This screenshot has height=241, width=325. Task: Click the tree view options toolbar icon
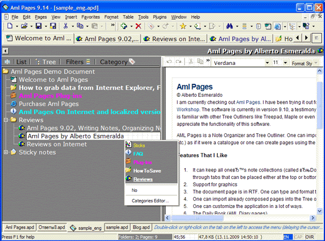pyautogui.click(x=292, y=26)
